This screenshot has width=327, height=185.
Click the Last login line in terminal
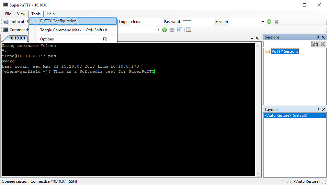pyautogui.click(x=70, y=66)
